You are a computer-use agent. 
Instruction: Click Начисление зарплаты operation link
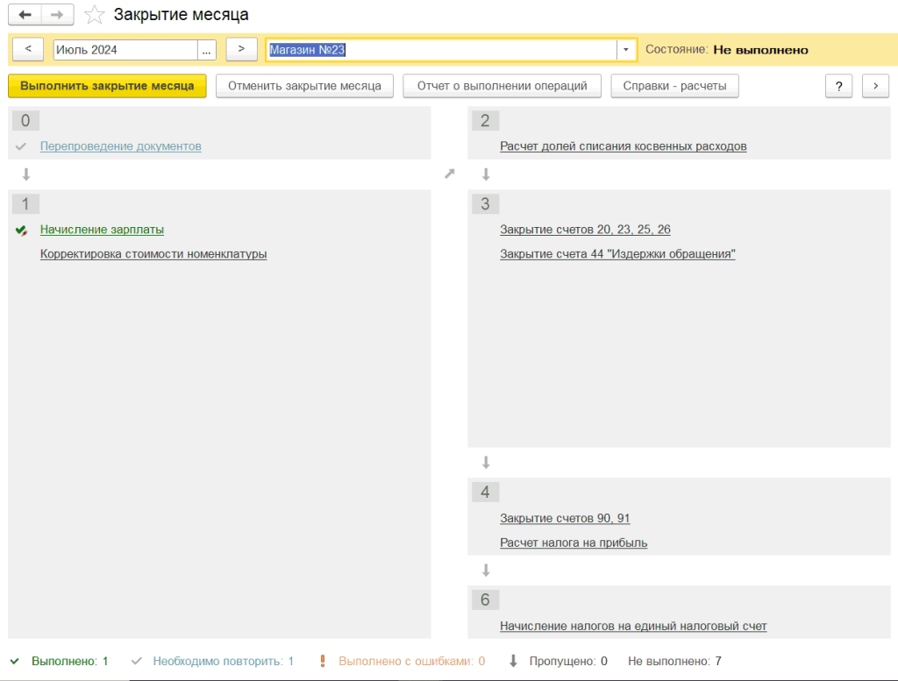(x=102, y=230)
